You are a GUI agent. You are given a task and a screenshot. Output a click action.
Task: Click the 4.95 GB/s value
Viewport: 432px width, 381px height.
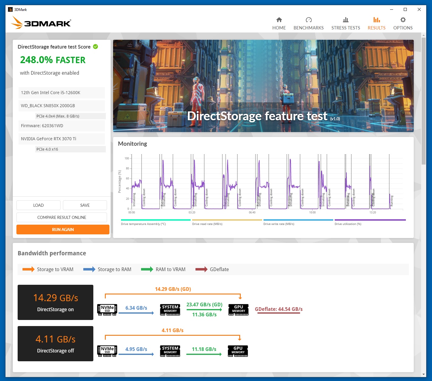point(136,349)
